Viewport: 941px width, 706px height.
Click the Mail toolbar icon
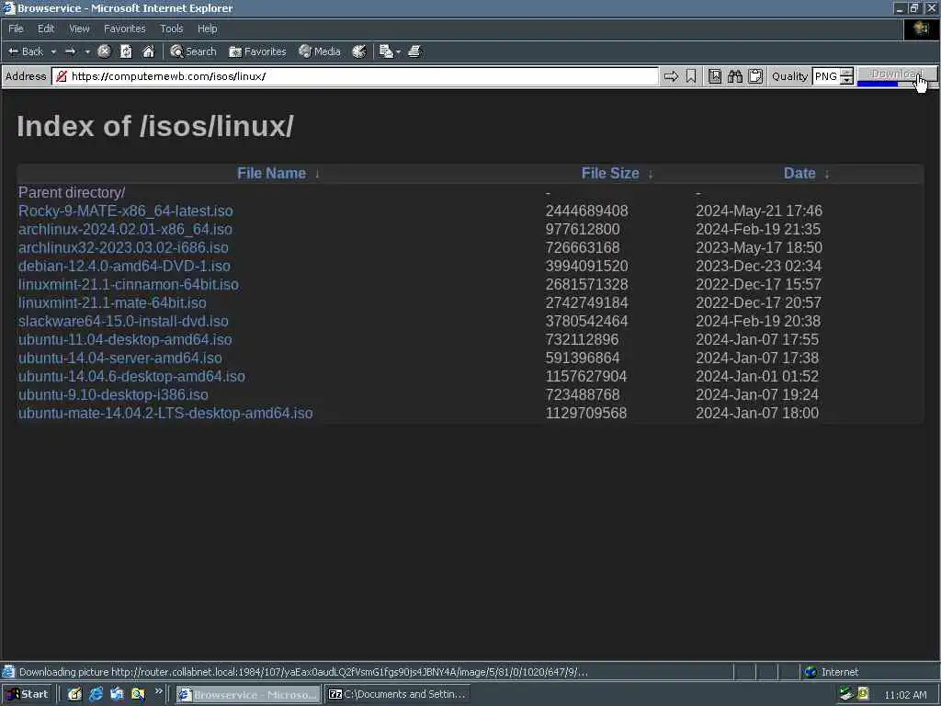[x=386, y=51]
